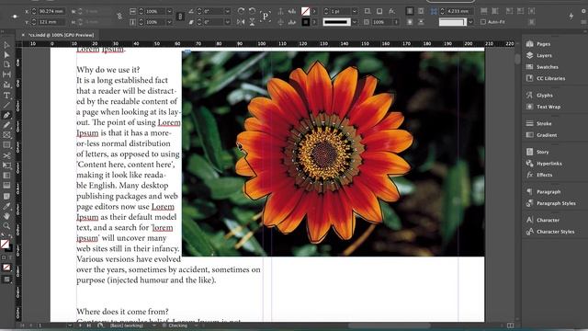Image resolution: width=588 pixels, height=331 pixels.
Task: Toggle constrain scaling proportions link
Action: [x=180, y=17]
